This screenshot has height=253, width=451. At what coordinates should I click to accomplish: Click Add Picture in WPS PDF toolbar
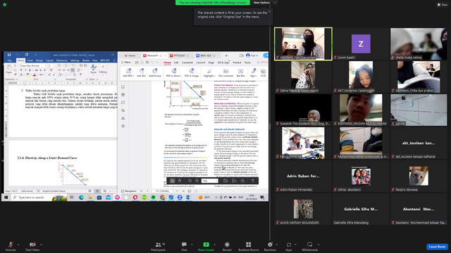(x=155, y=72)
